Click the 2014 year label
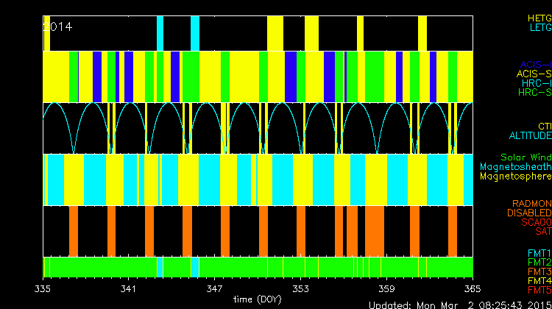This screenshot has width=552, height=309. [57, 26]
